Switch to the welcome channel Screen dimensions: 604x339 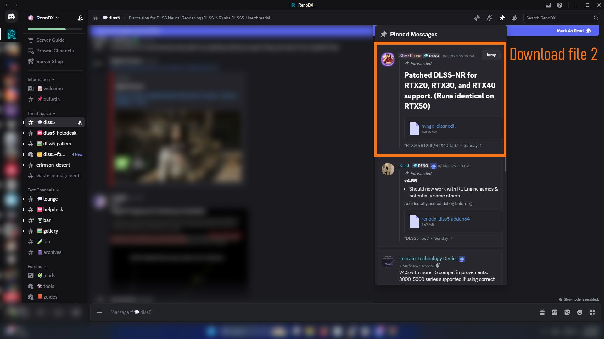point(55,89)
